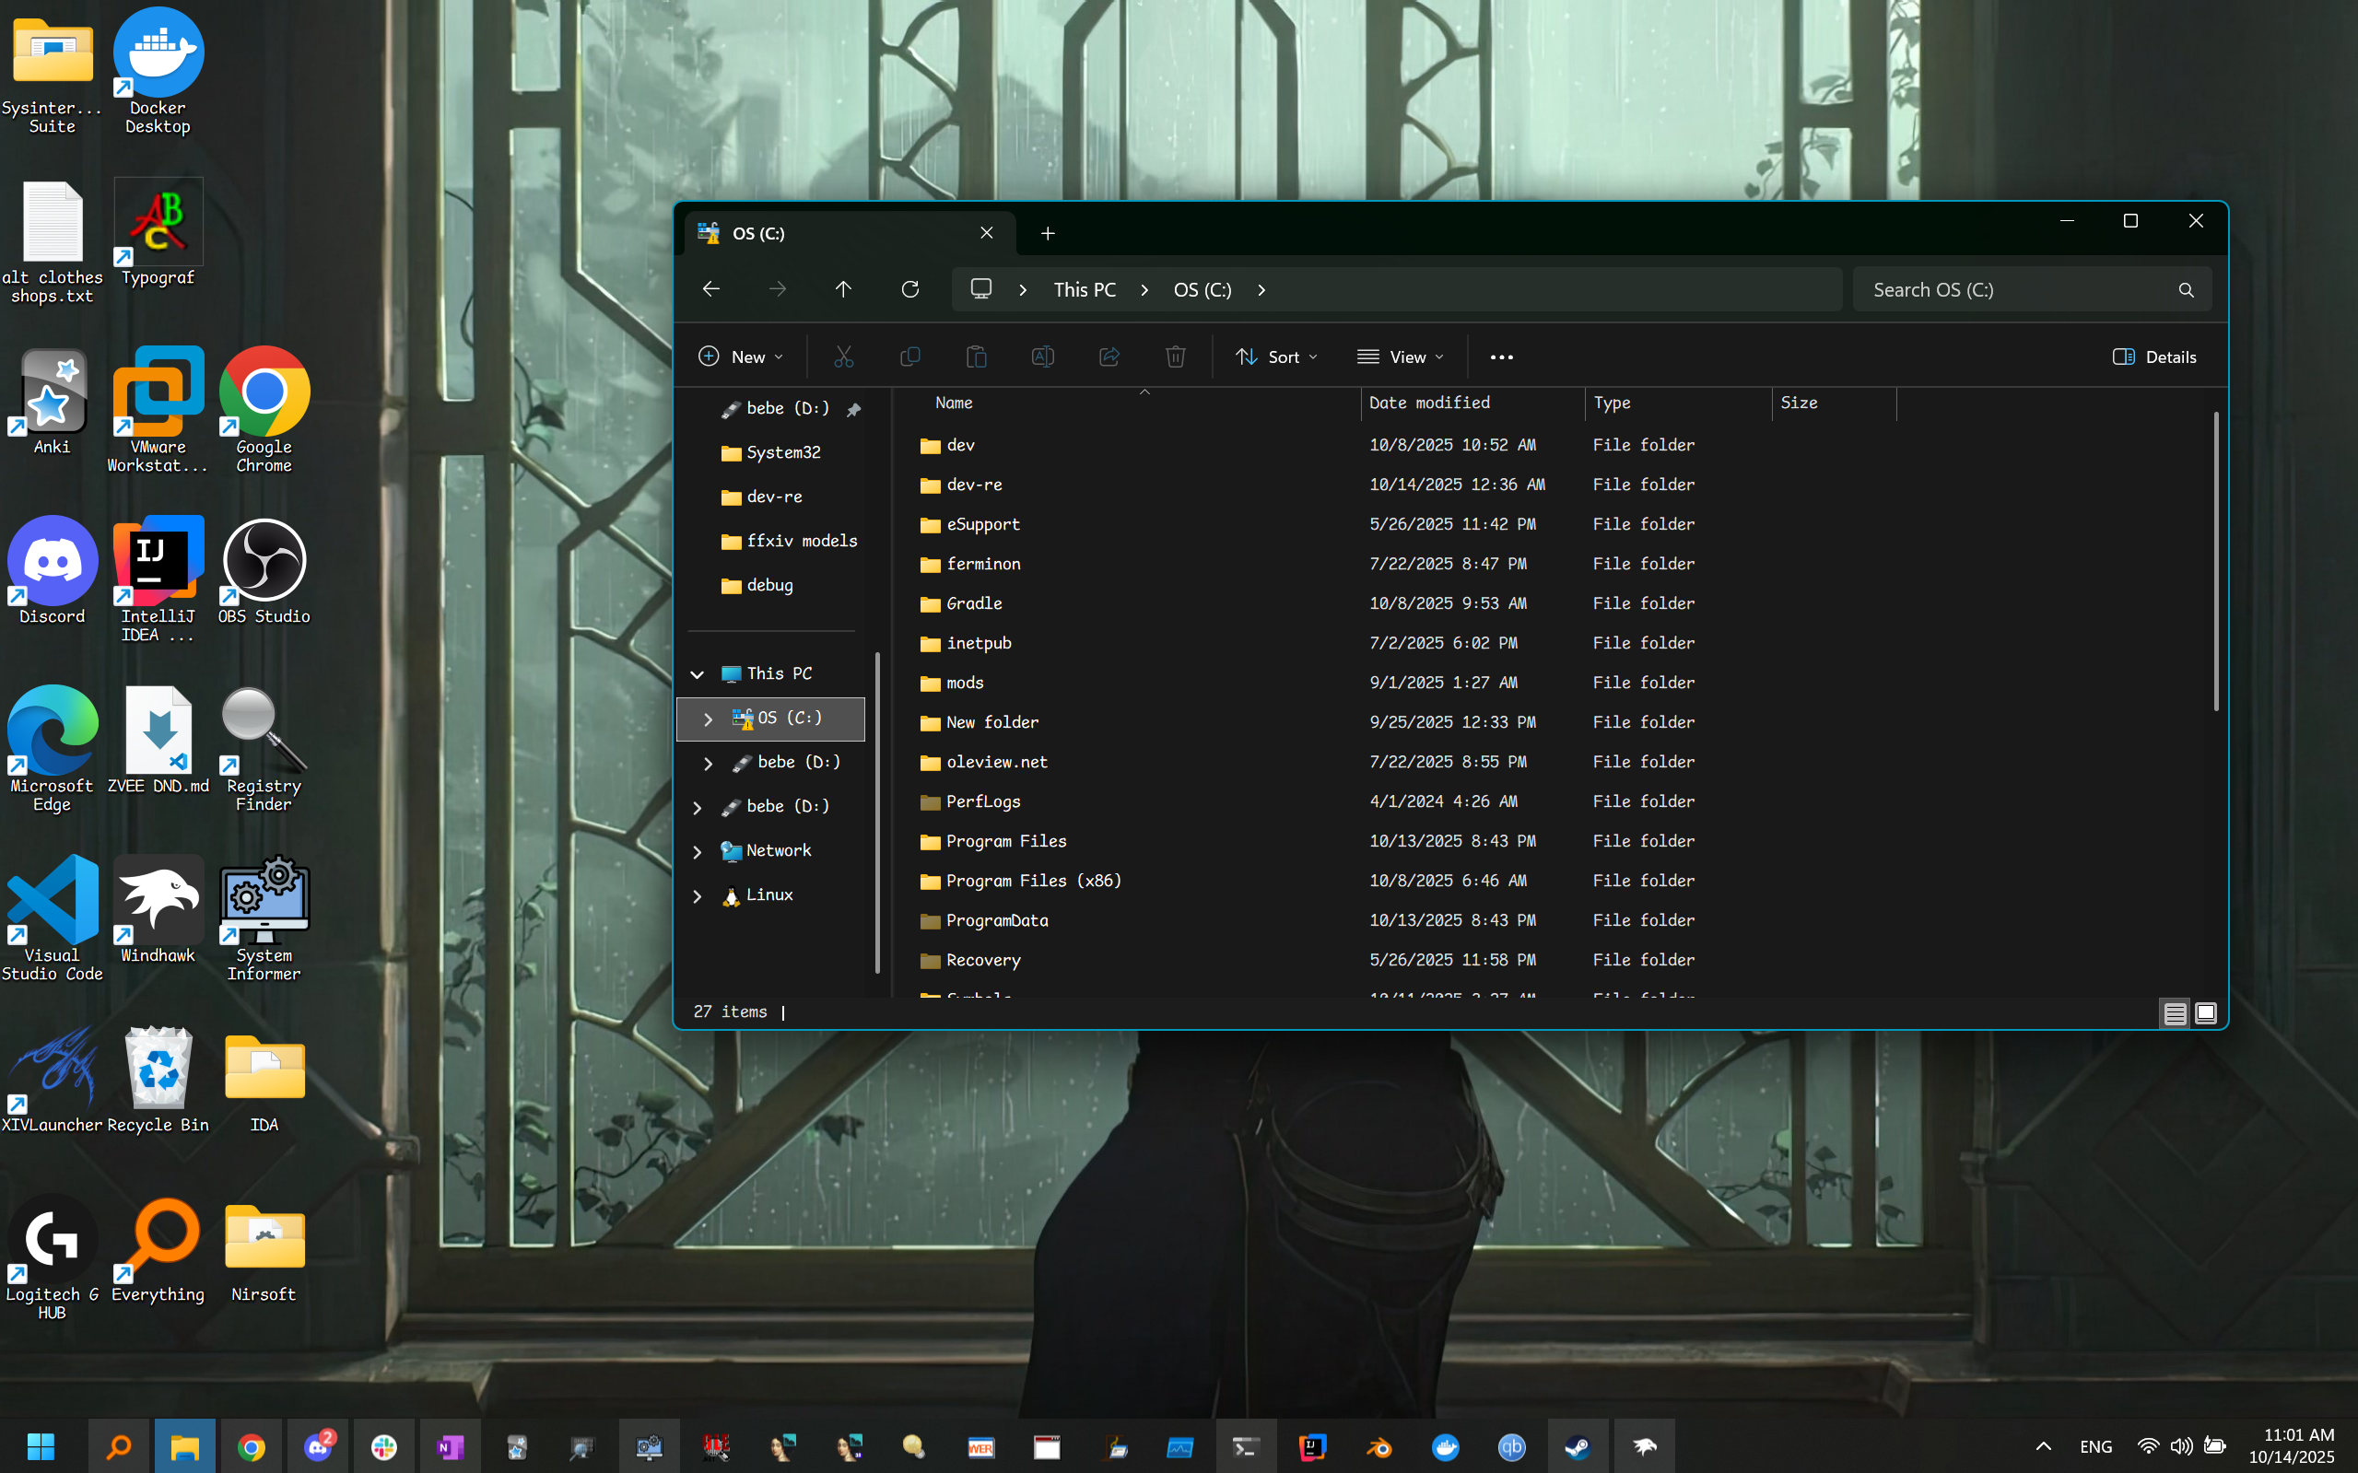Click the Share icon in toolbar
Viewport: 2358px width, 1473px height.
click(1109, 357)
